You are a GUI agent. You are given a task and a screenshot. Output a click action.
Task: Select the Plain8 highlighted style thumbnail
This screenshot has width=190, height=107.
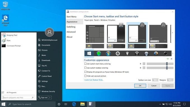tap(137, 36)
